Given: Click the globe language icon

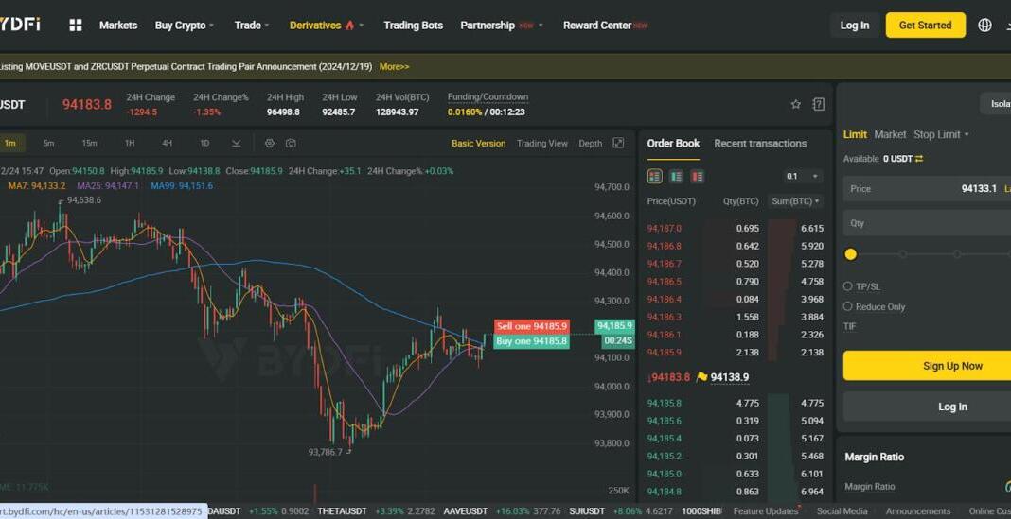Looking at the screenshot, I should (x=984, y=26).
